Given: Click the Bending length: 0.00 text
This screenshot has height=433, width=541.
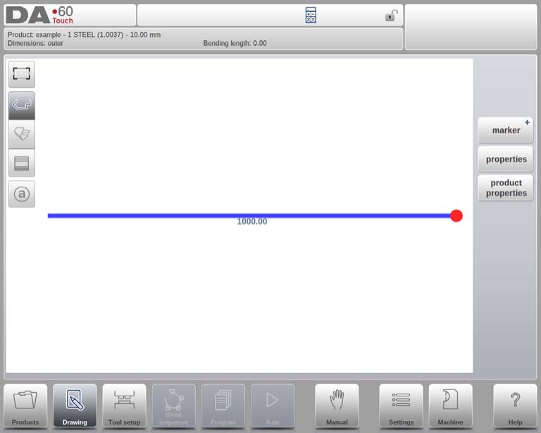Looking at the screenshot, I should (235, 44).
